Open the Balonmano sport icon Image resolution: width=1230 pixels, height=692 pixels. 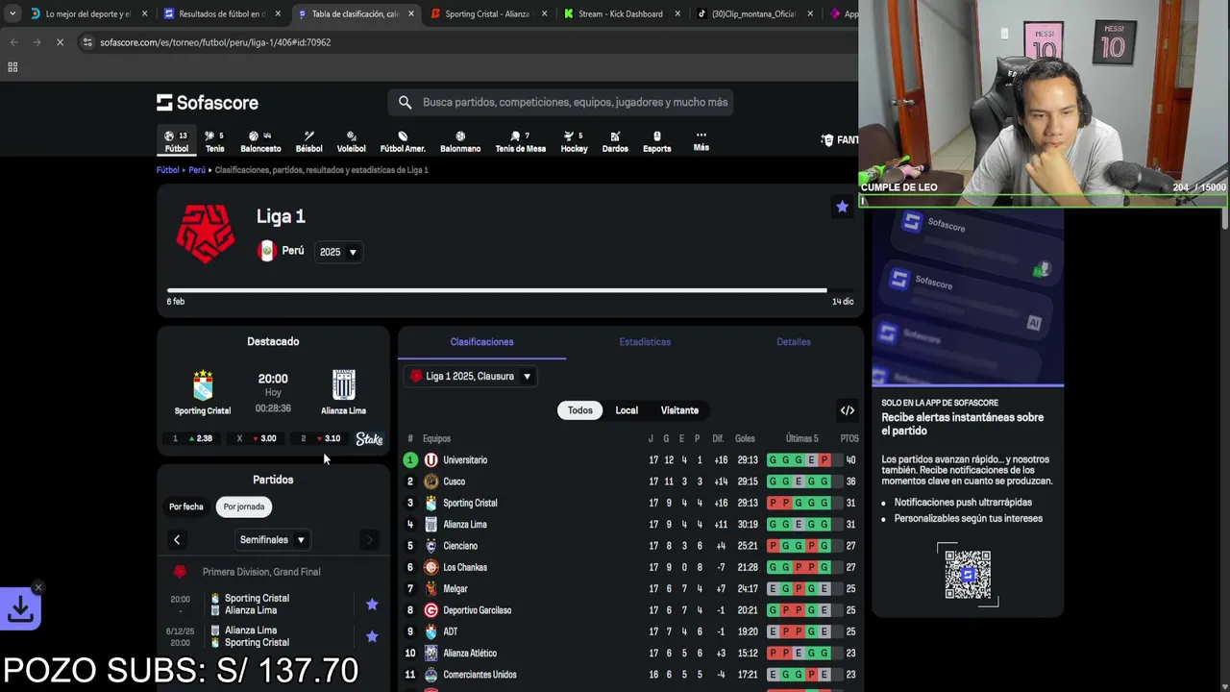click(460, 141)
